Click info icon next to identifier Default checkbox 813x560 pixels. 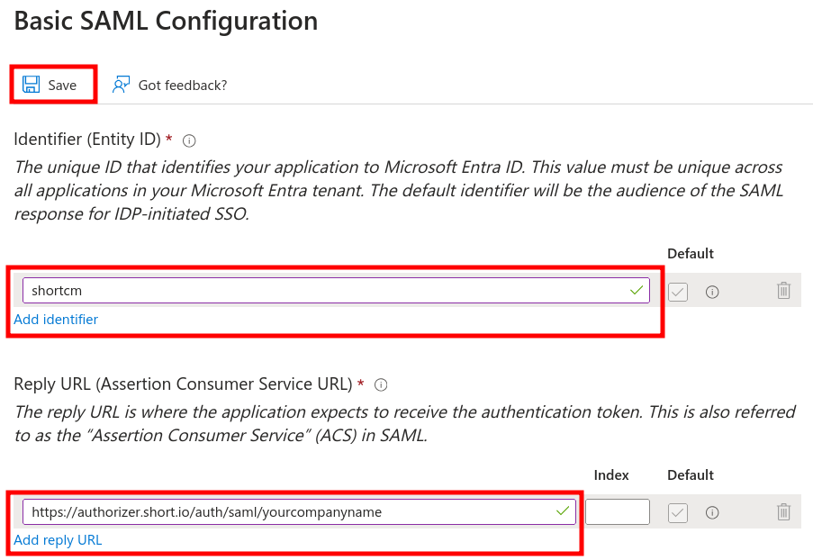pos(712,292)
